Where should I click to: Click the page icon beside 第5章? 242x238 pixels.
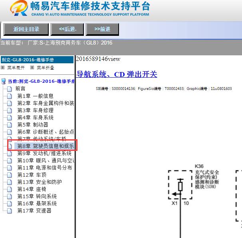point(10,125)
